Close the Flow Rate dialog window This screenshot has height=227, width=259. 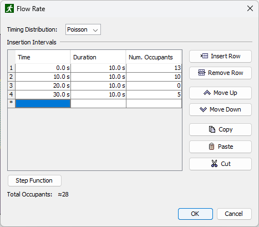coord(250,8)
